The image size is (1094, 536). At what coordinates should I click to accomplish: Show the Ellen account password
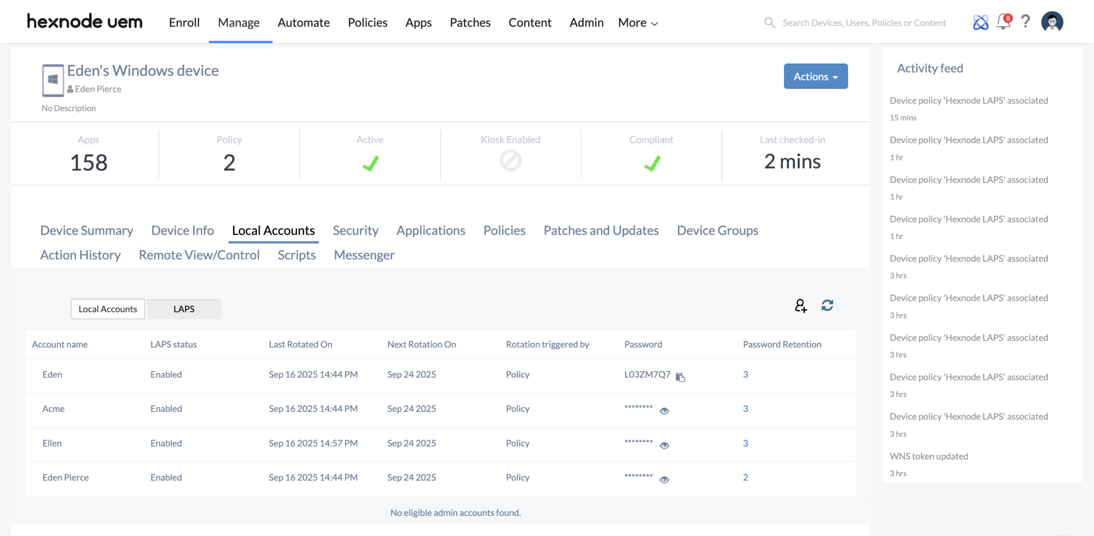(664, 446)
